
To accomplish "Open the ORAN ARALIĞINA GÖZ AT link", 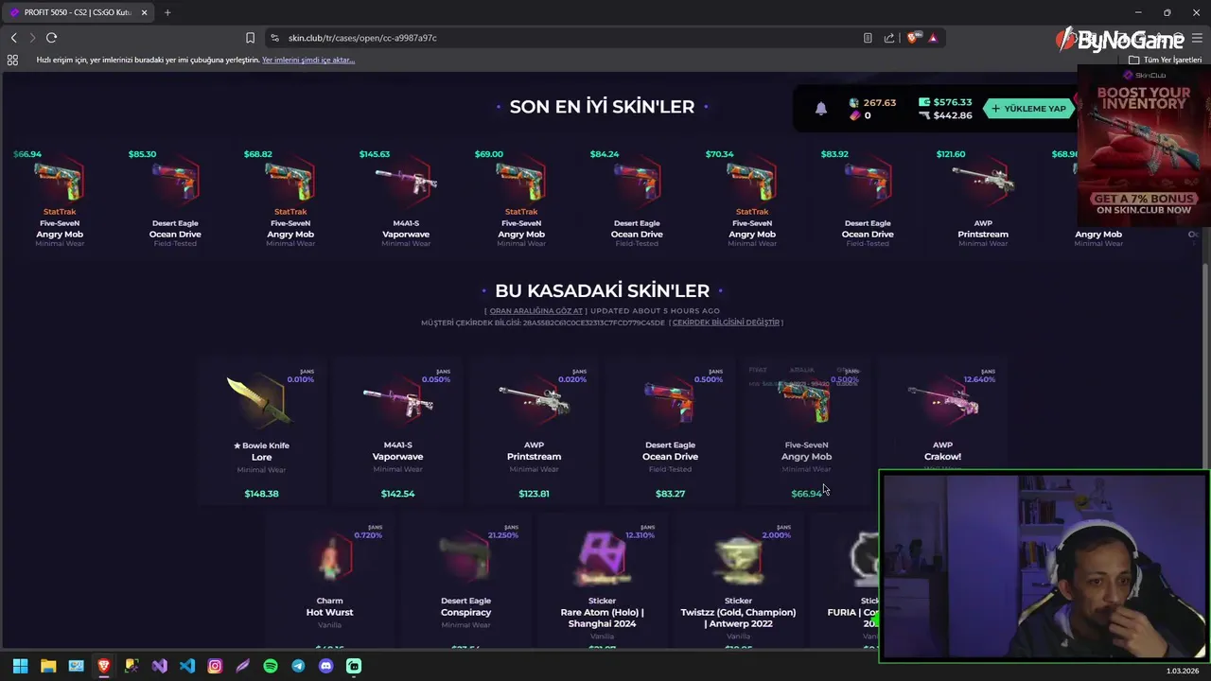I will pos(536,311).
